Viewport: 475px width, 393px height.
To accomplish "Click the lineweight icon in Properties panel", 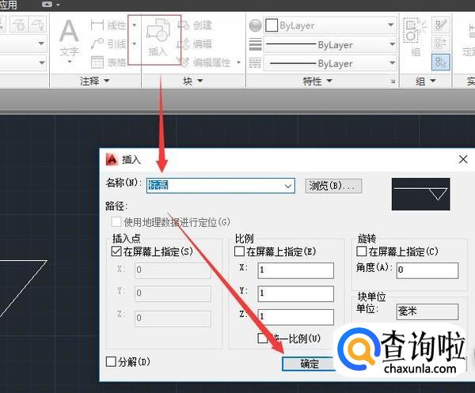I will (255, 44).
